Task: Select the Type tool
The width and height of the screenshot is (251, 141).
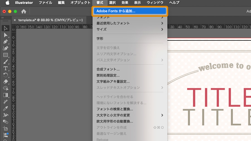Action: [x=6, y=69]
